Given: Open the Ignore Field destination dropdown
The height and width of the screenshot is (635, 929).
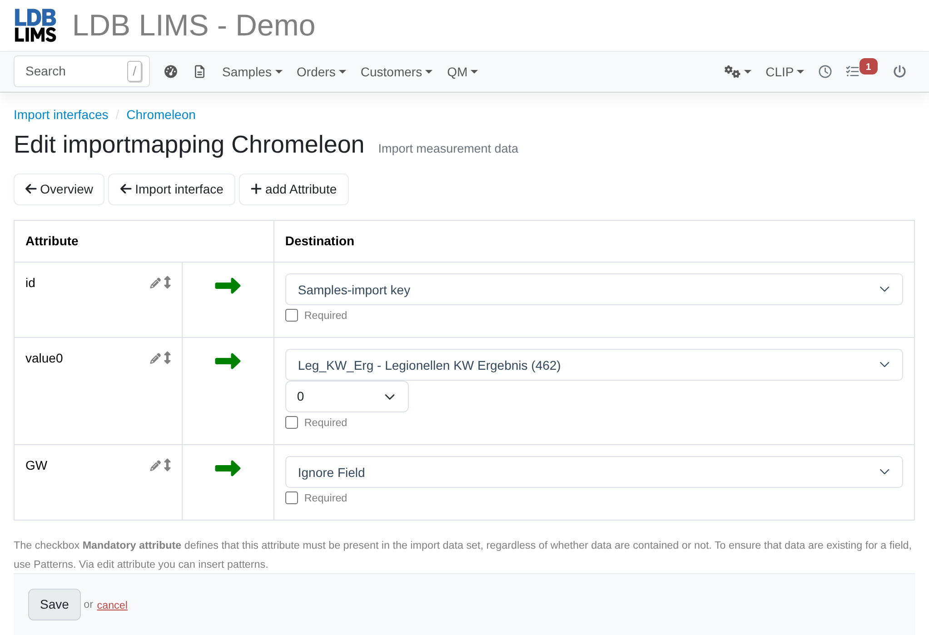Looking at the screenshot, I should (594, 472).
